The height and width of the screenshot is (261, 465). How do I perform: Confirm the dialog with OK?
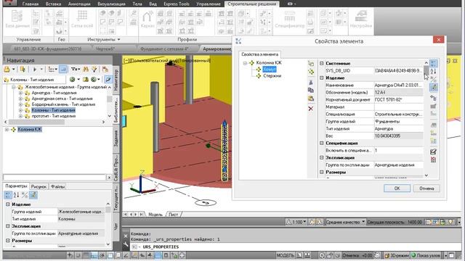[x=397, y=188]
